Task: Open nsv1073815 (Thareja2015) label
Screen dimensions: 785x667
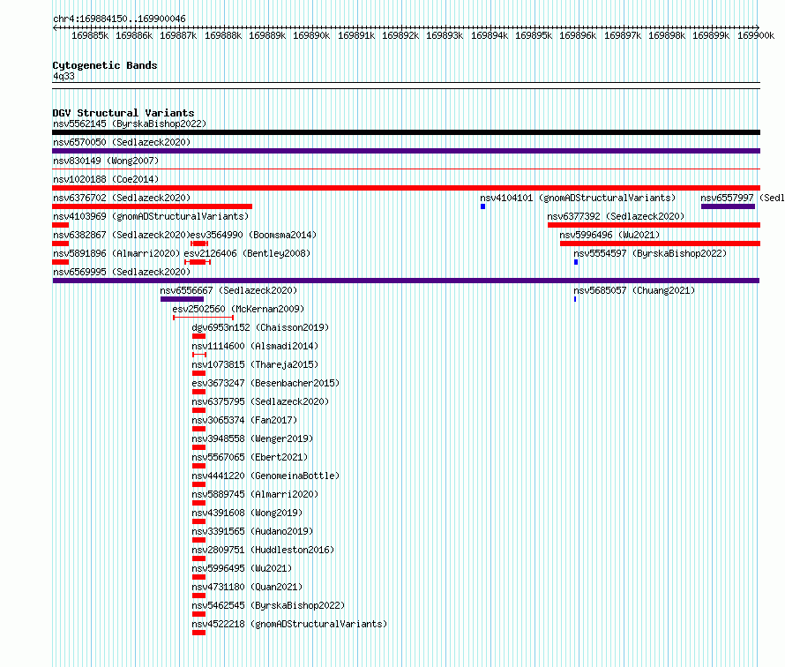Action: click(x=255, y=364)
